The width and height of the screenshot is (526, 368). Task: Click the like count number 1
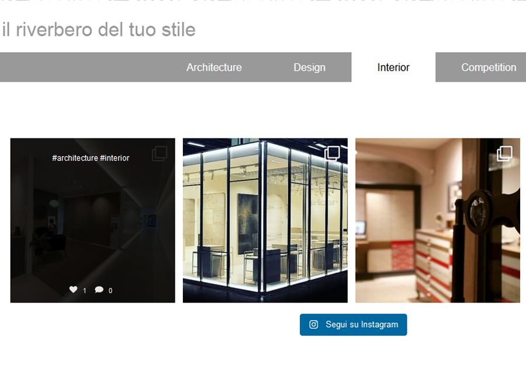tap(85, 290)
